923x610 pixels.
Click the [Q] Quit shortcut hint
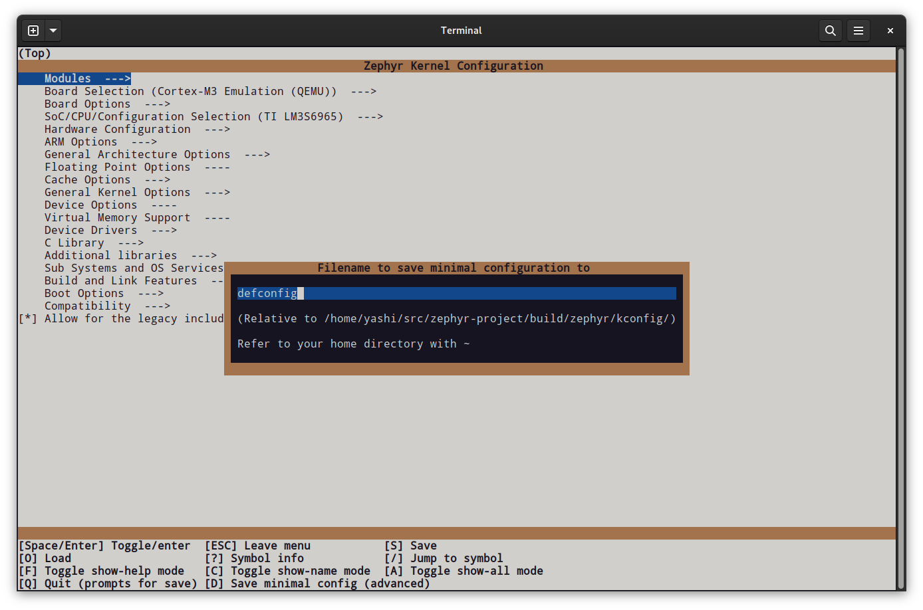108,583
